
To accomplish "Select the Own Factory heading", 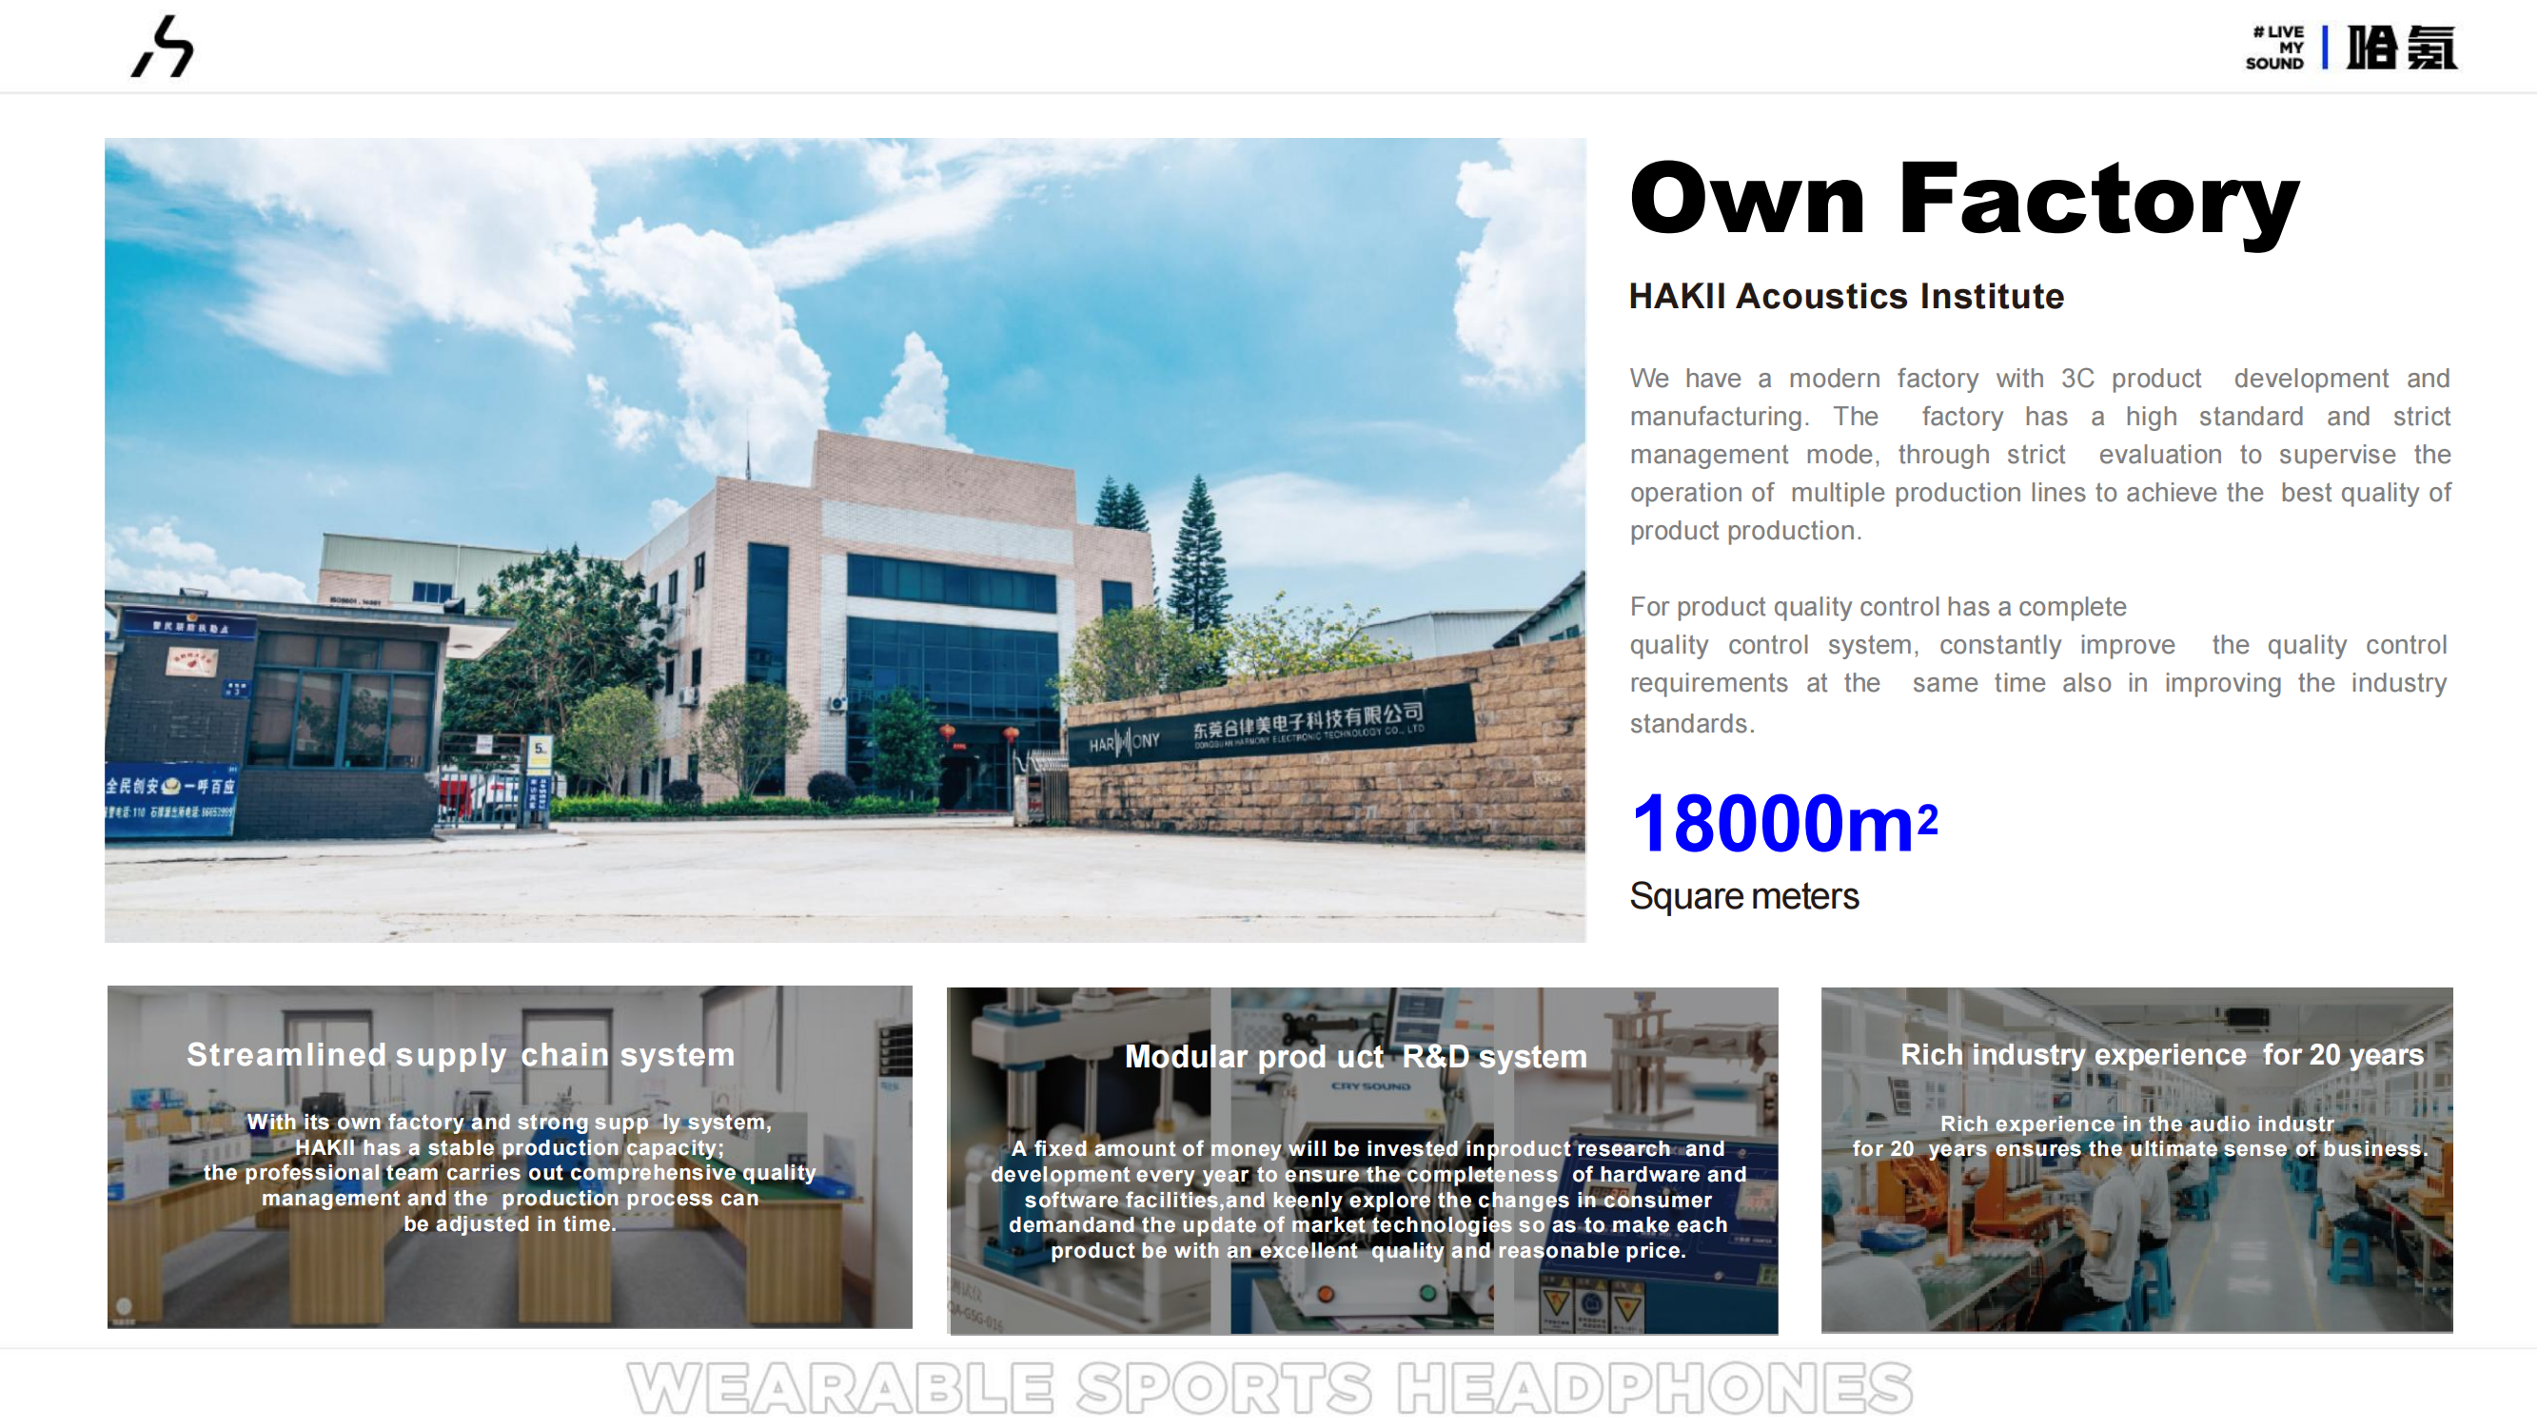I will coord(1963,198).
